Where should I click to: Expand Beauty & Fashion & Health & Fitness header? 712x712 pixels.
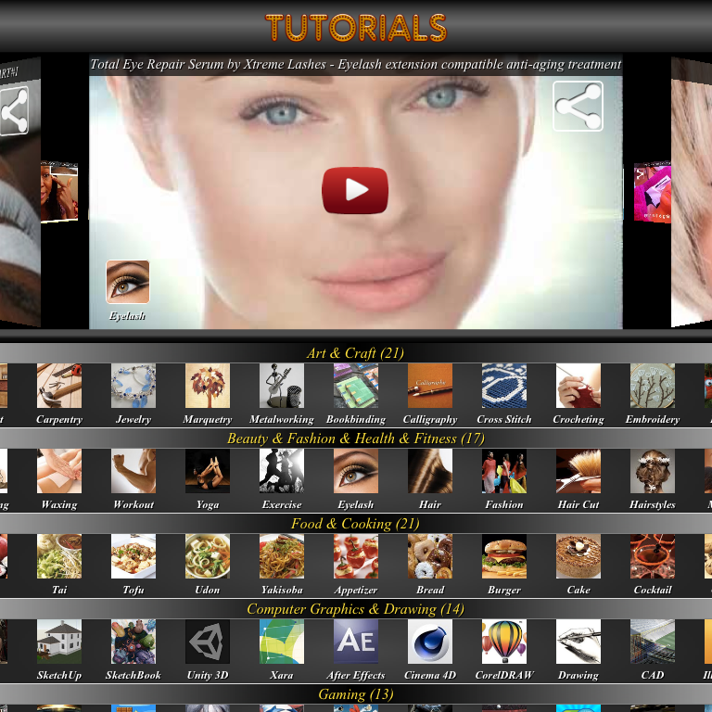coord(355,439)
